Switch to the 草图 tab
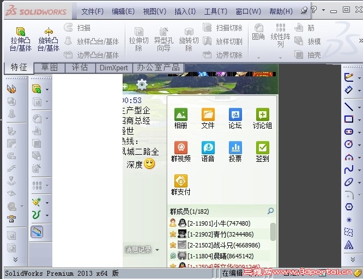Image resolution: width=363 pixels, height=279 pixels. pyautogui.click(x=50, y=68)
